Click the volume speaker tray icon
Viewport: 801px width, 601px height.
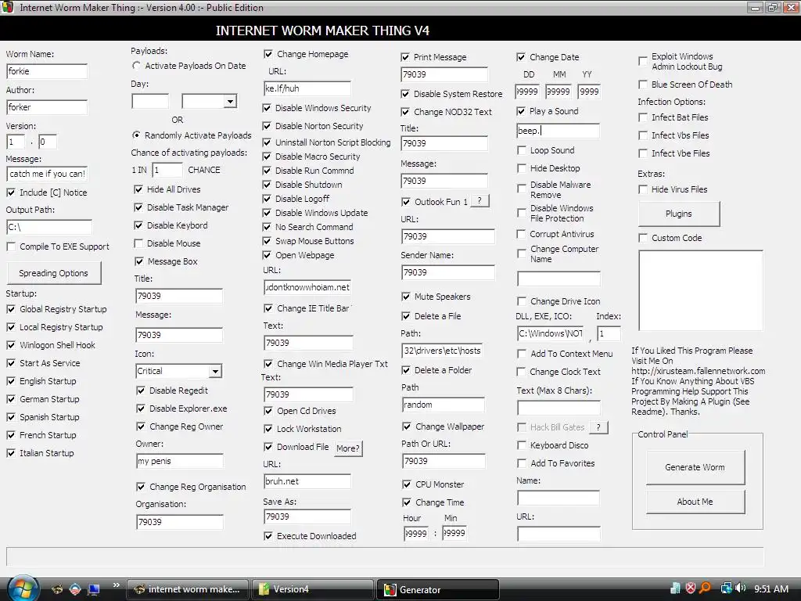point(741,588)
